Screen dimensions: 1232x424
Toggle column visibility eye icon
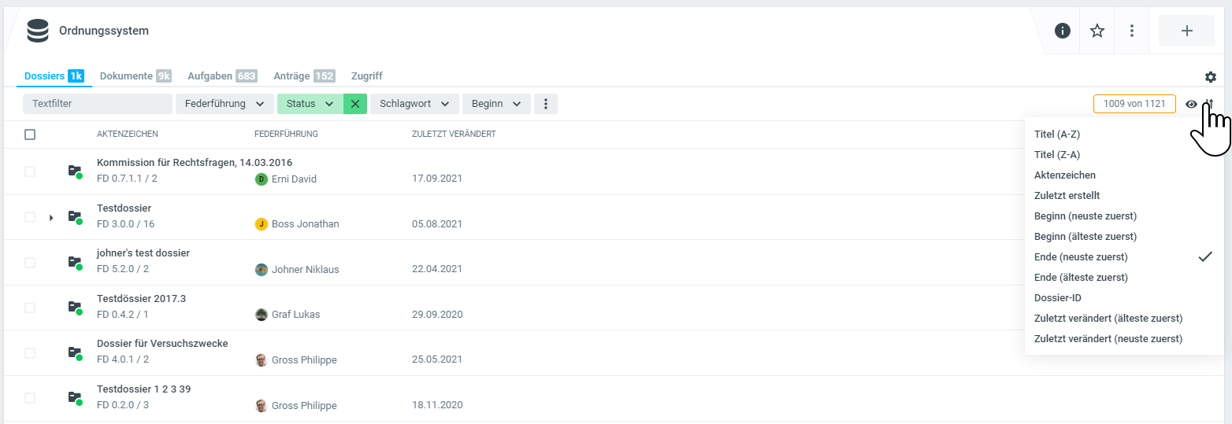1192,104
